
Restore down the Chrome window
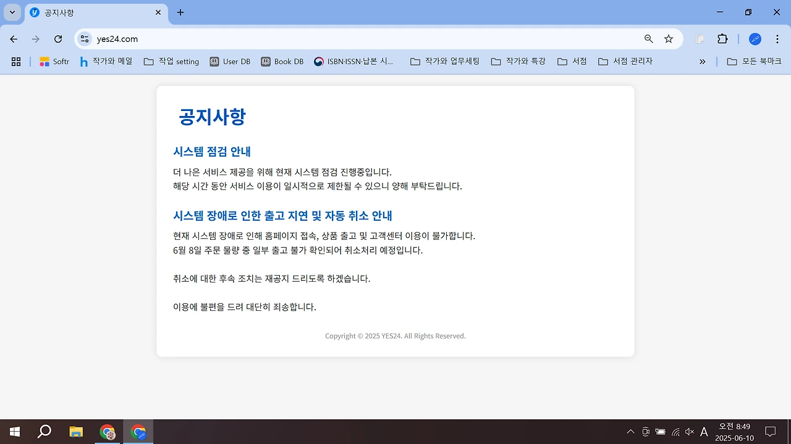748,12
